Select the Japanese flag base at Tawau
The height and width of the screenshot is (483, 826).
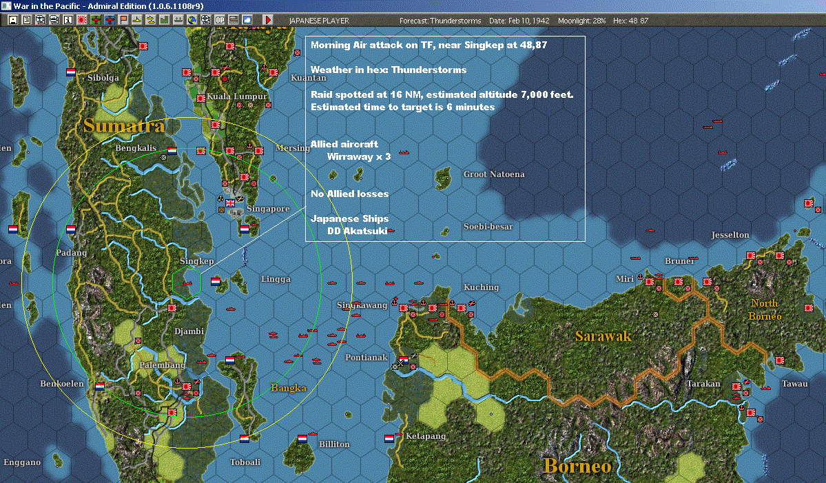pyautogui.click(x=780, y=360)
